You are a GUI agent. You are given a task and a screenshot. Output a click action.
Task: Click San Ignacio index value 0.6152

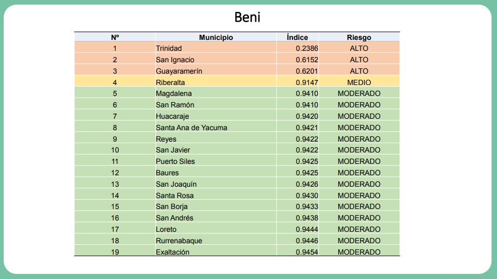(307, 60)
